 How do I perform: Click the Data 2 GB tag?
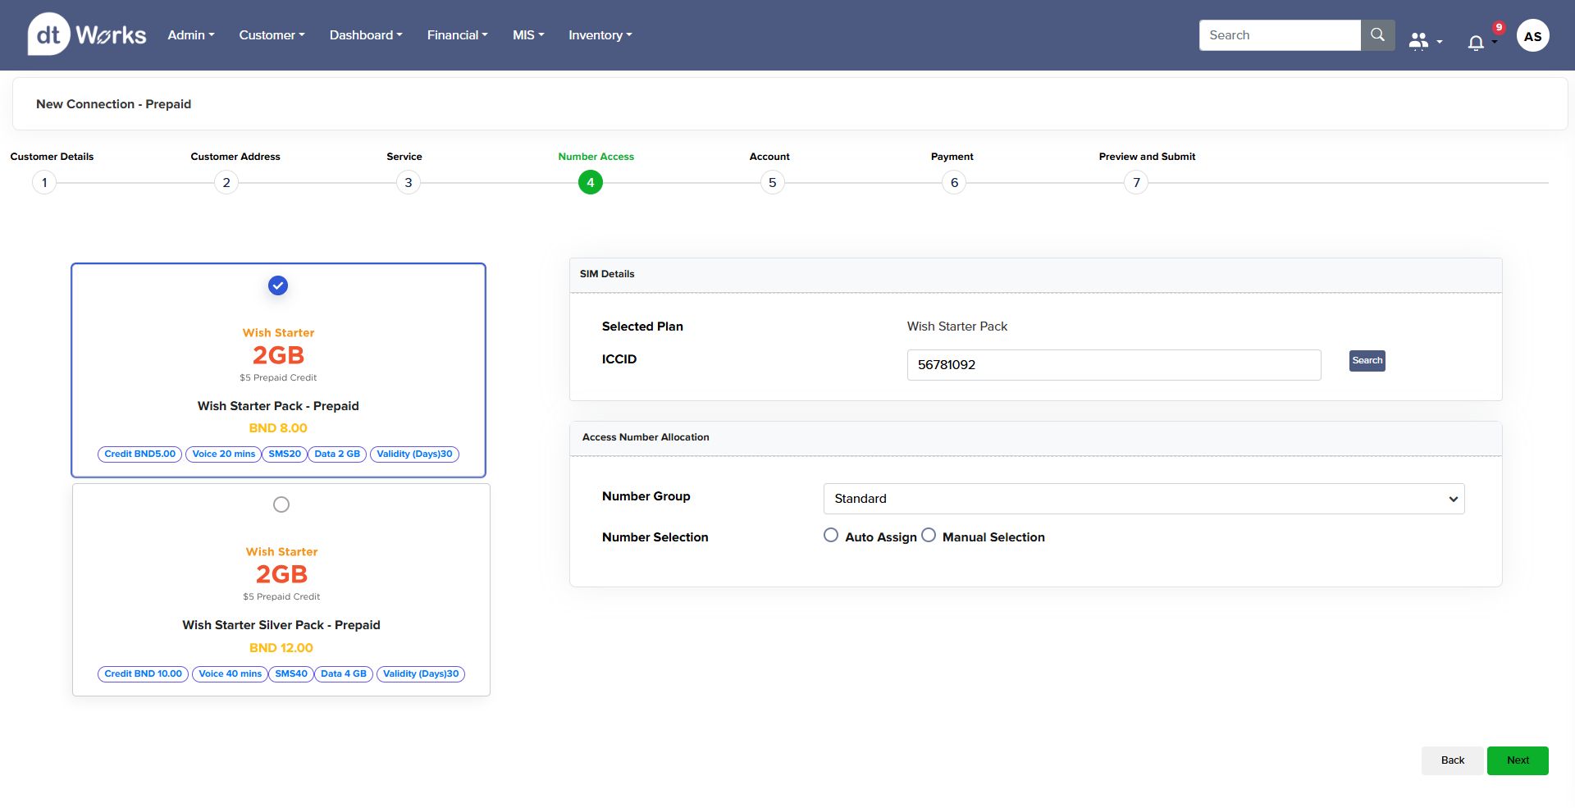click(337, 454)
